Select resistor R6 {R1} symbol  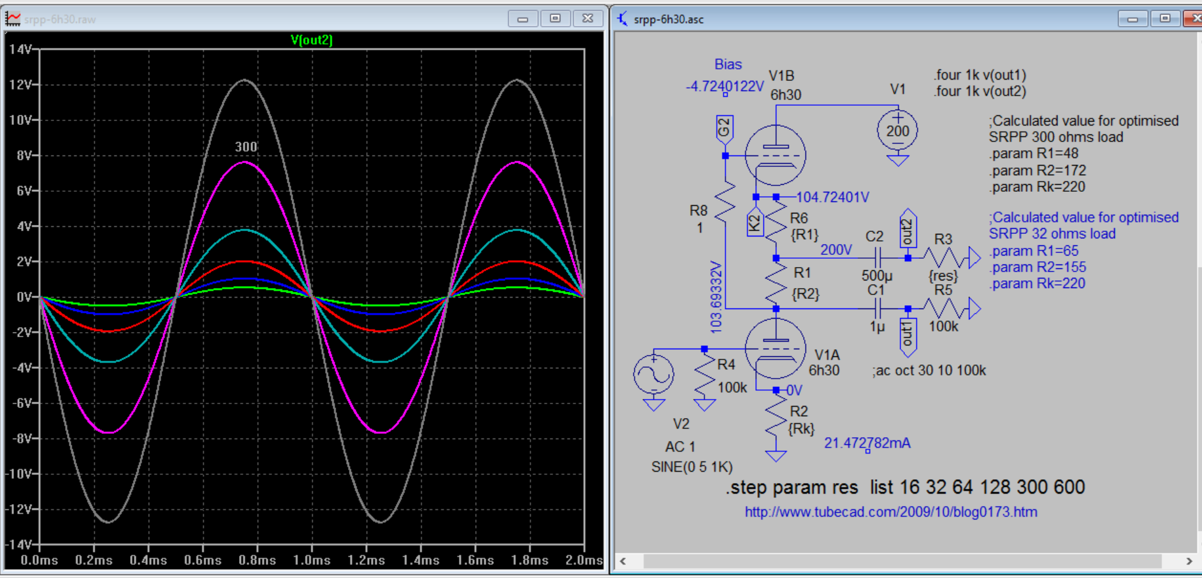click(776, 222)
